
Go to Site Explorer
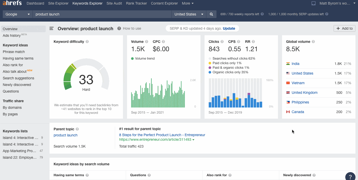click(x=58, y=3)
